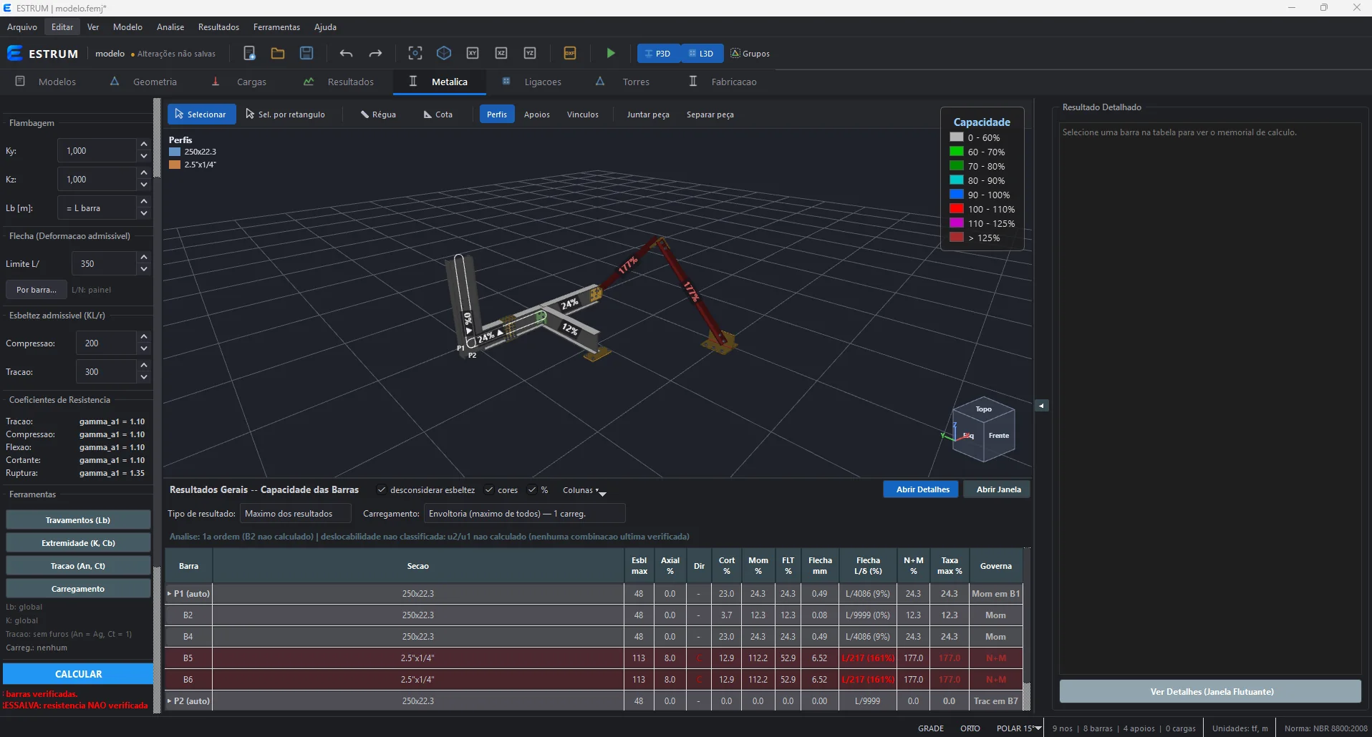Redo the last undone change
The width and height of the screenshot is (1372, 737).
(375, 53)
